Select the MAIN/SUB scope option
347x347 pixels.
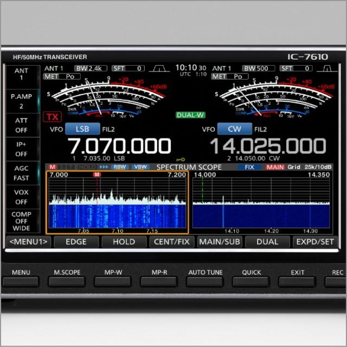pos(220,242)
